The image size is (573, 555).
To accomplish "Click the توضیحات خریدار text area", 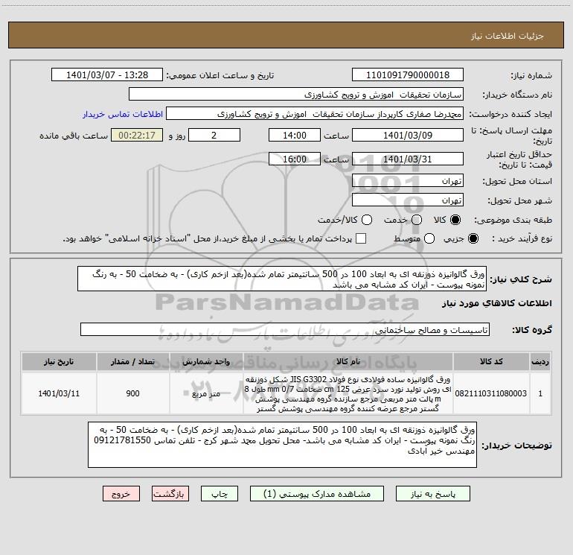I will [282, 445].
